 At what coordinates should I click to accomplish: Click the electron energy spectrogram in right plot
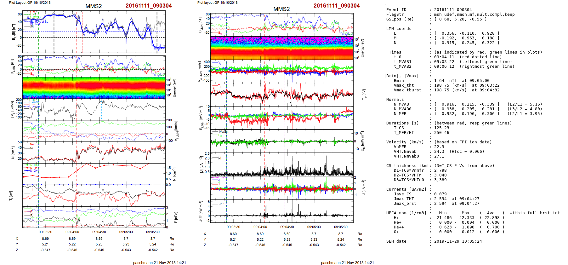tap(282, 48)
